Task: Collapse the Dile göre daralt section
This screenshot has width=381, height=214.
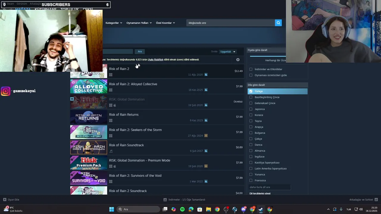Action: click(277, 85)
